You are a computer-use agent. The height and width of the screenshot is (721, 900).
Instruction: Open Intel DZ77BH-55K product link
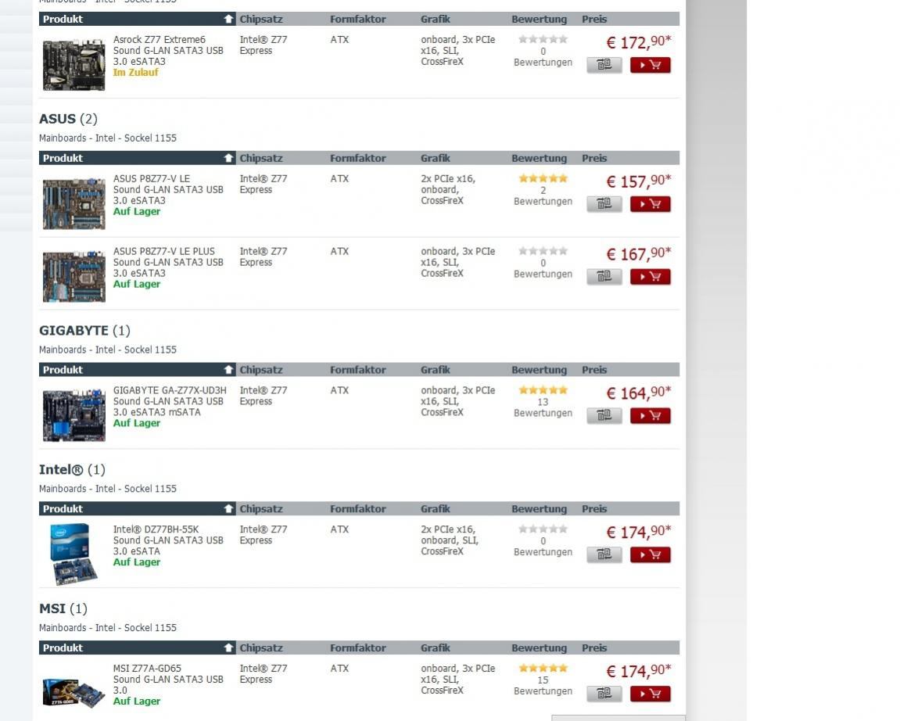click(156, 529)
